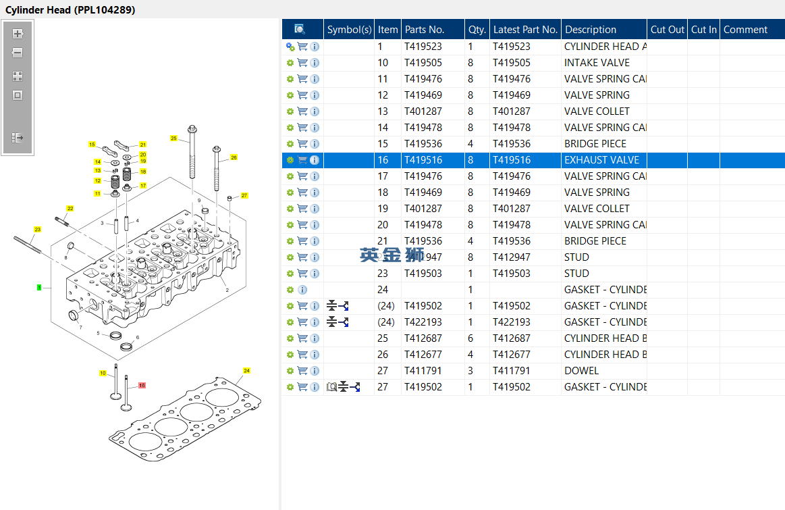Open info icon for item 23 STUD
This screenshot has width=785, height=510.
315,274
